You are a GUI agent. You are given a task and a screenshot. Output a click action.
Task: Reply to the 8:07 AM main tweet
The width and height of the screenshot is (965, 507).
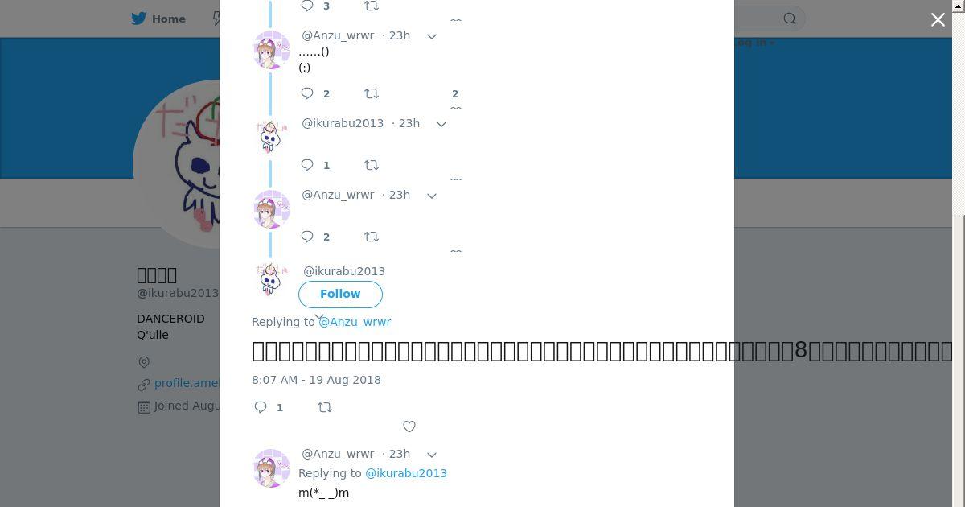click(x=261, y=407)
